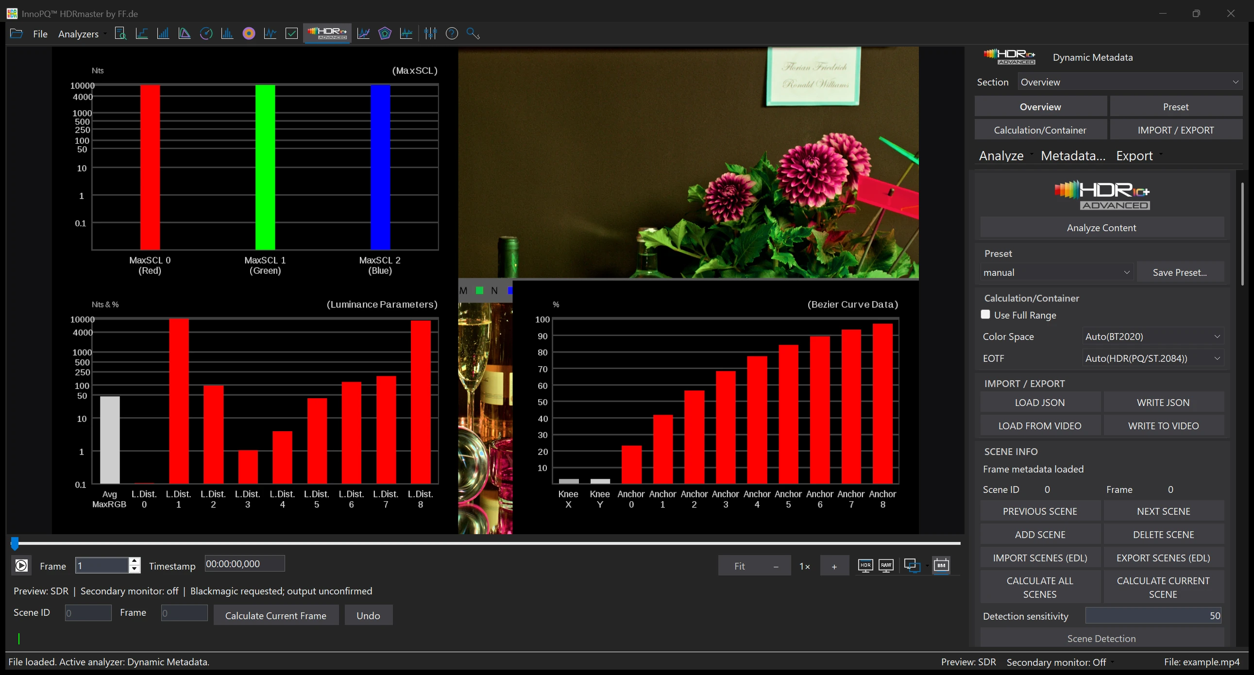Click the key license icon

[473, 34]
